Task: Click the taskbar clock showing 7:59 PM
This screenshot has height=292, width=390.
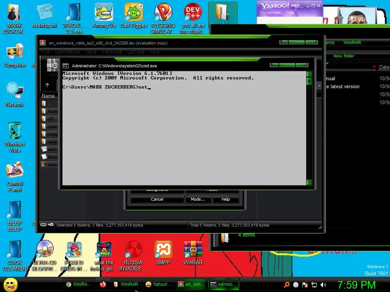Action: click(x=356, y=285)
